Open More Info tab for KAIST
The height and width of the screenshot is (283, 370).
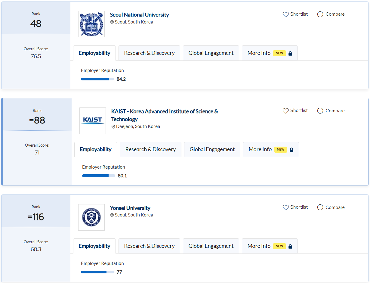click(271, 149)
